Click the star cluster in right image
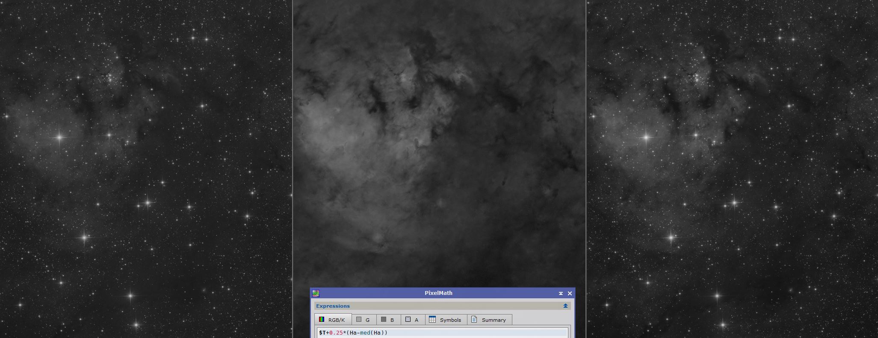Viewport: 878px width, 338px height. (699, 78)
